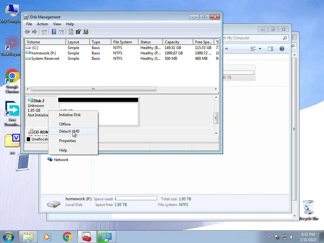The width and height of the screenshot is (324, 243).
Task: Click the Type column header
Action: coord(100,42)
